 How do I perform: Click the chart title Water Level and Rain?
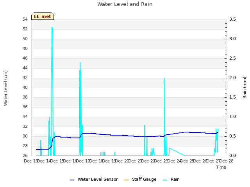(x=125, y=4)
